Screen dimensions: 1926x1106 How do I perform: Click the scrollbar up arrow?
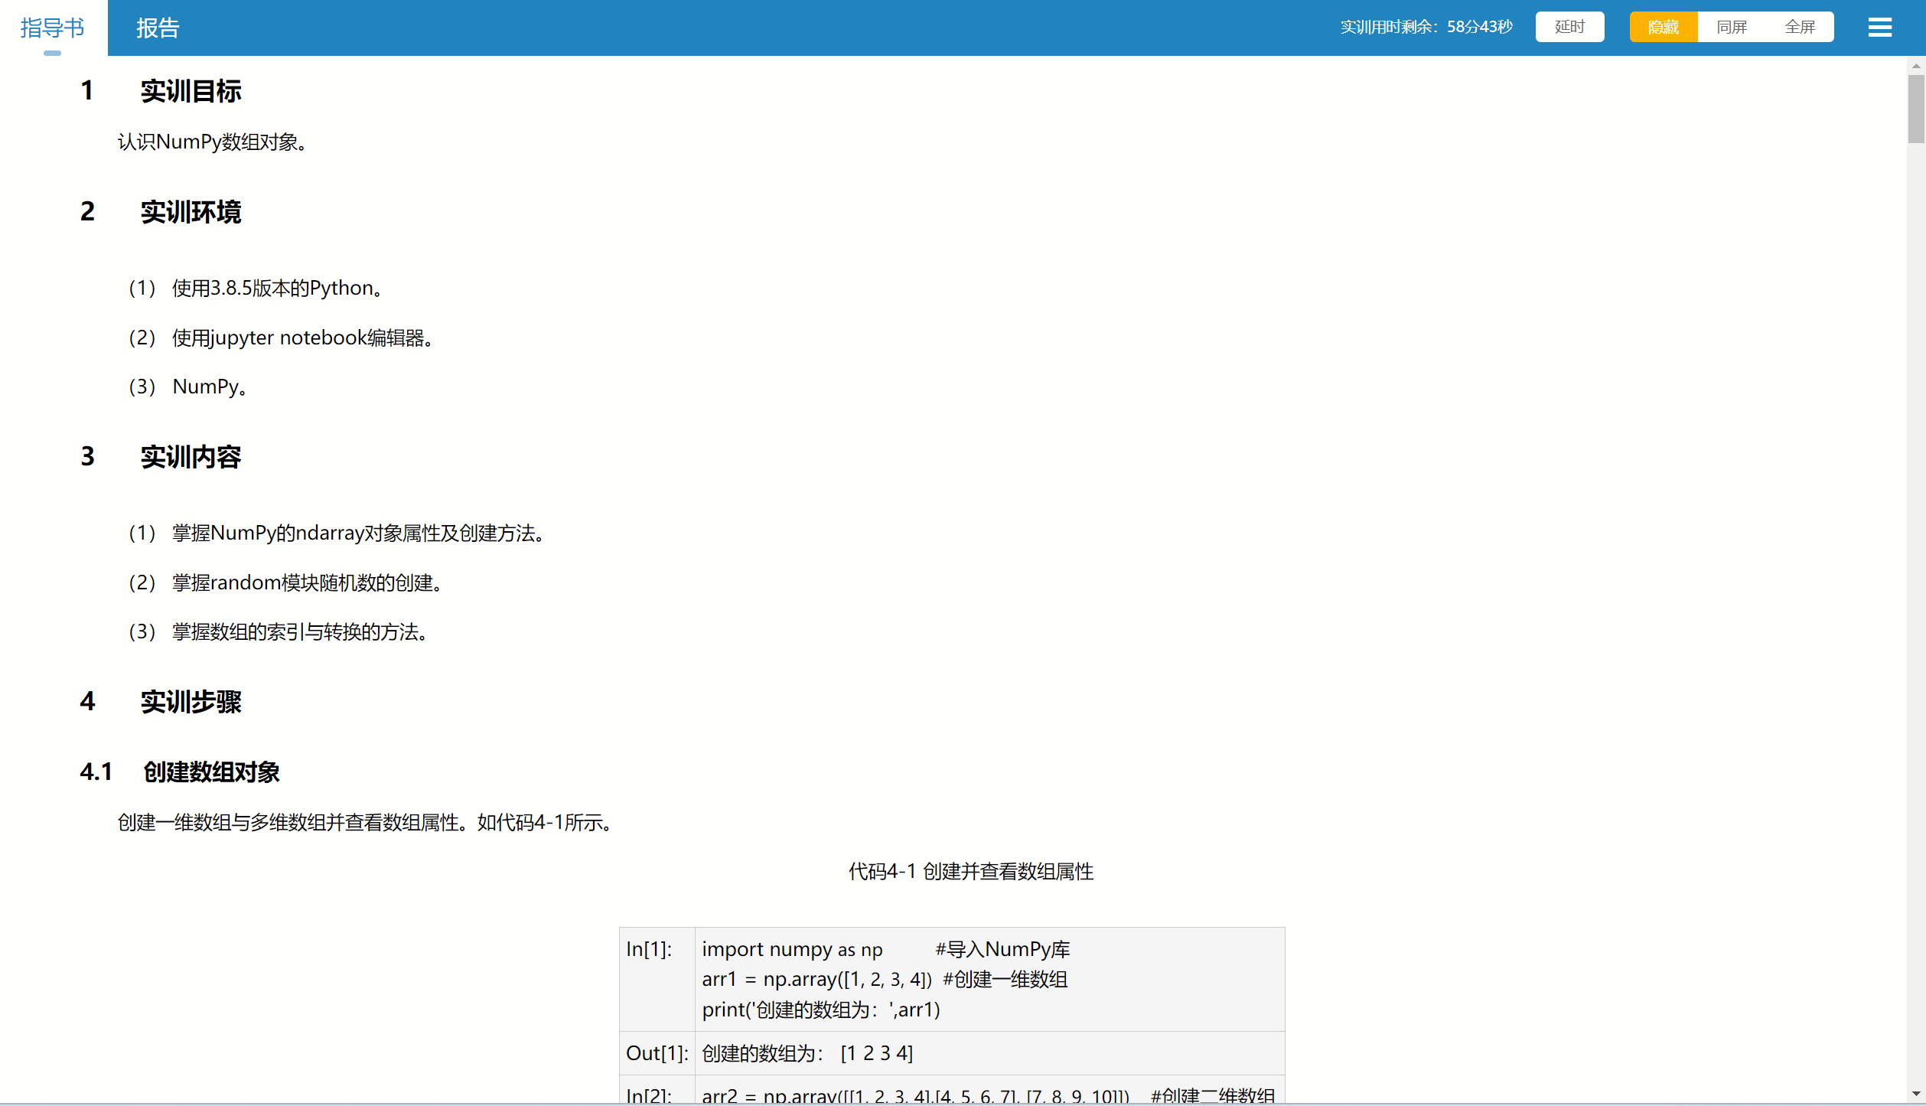point(1916,66)
